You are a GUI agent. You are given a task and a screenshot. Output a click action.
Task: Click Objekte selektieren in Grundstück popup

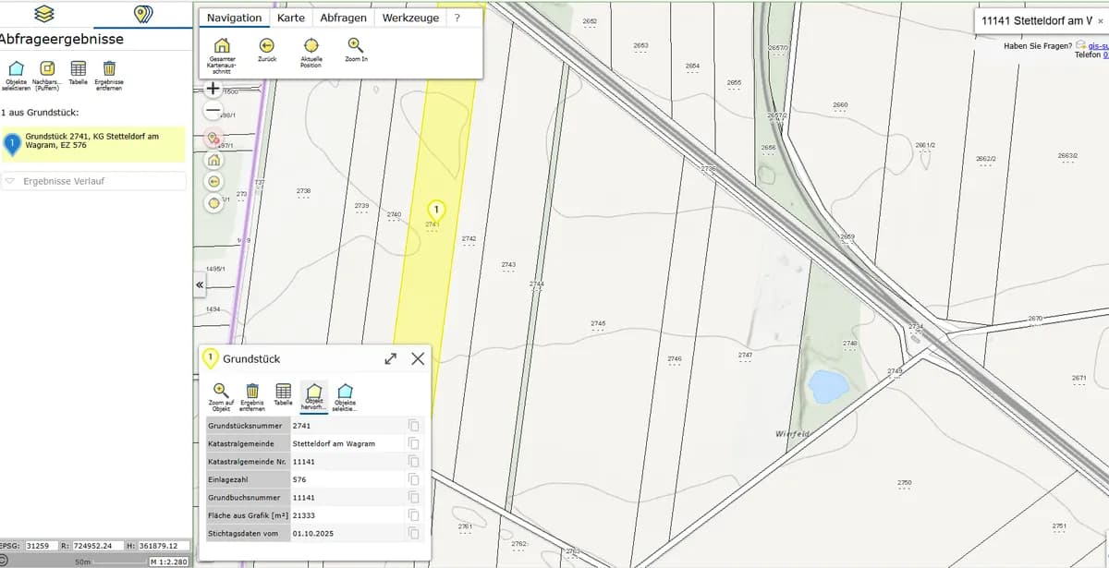pos(345,397)
